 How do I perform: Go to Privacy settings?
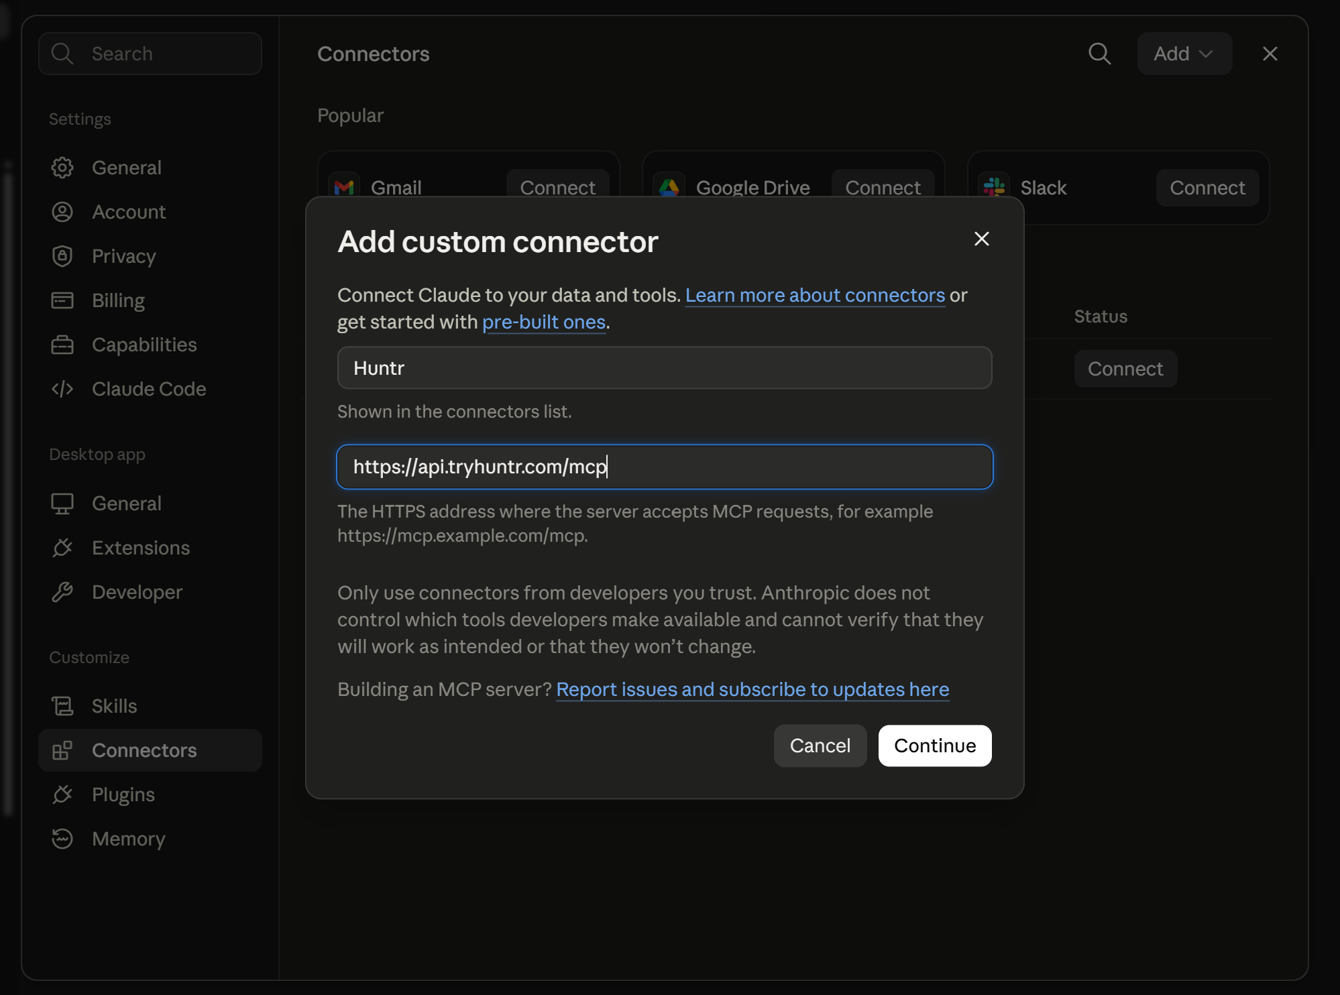[150, 256]
